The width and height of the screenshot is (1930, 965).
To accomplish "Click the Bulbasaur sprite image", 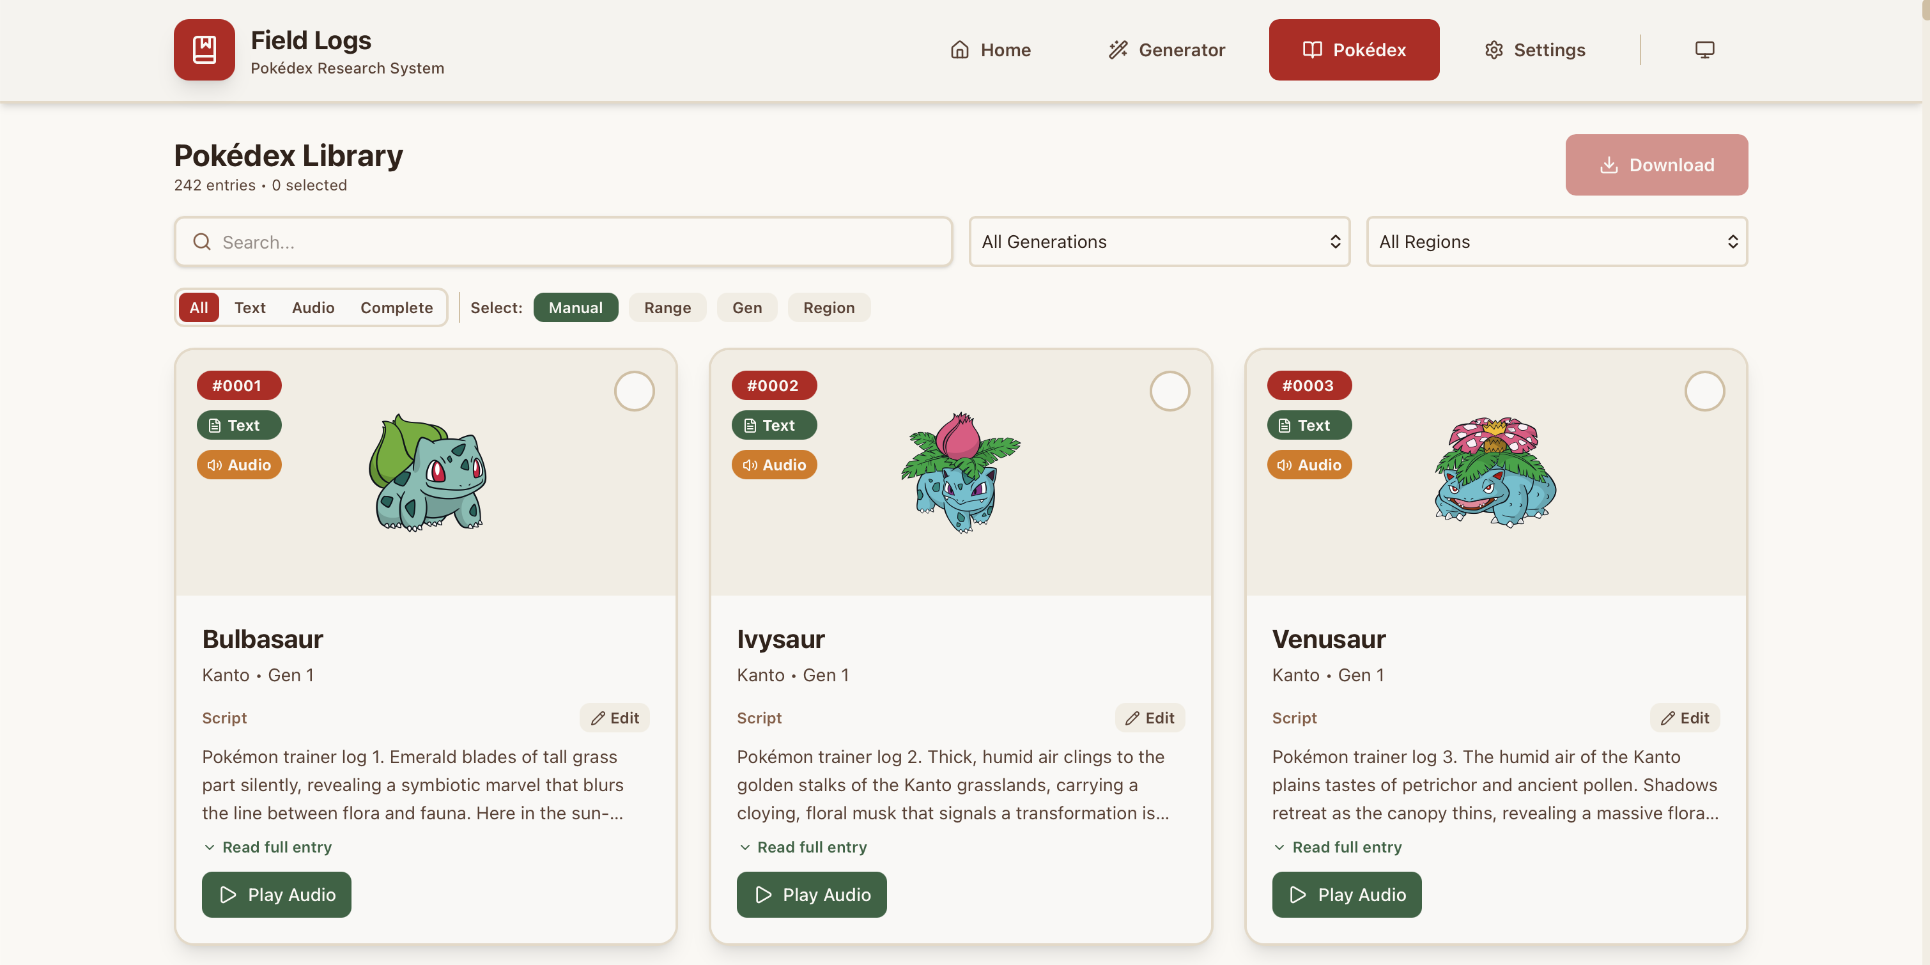I will coord(427,472).
